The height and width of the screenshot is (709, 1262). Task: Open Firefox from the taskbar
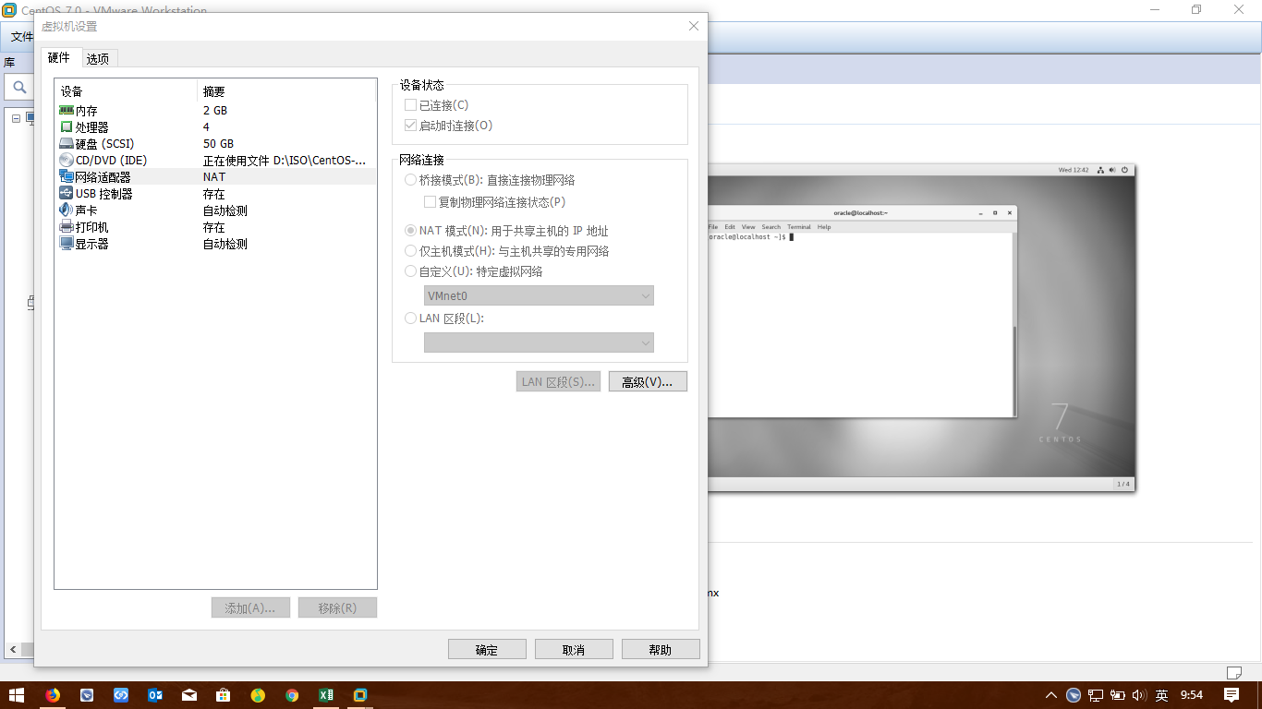[53, 695]
